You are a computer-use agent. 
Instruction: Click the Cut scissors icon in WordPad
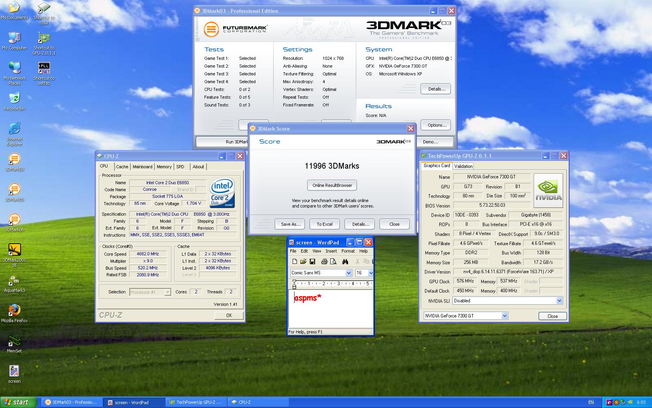pos(357,262)
